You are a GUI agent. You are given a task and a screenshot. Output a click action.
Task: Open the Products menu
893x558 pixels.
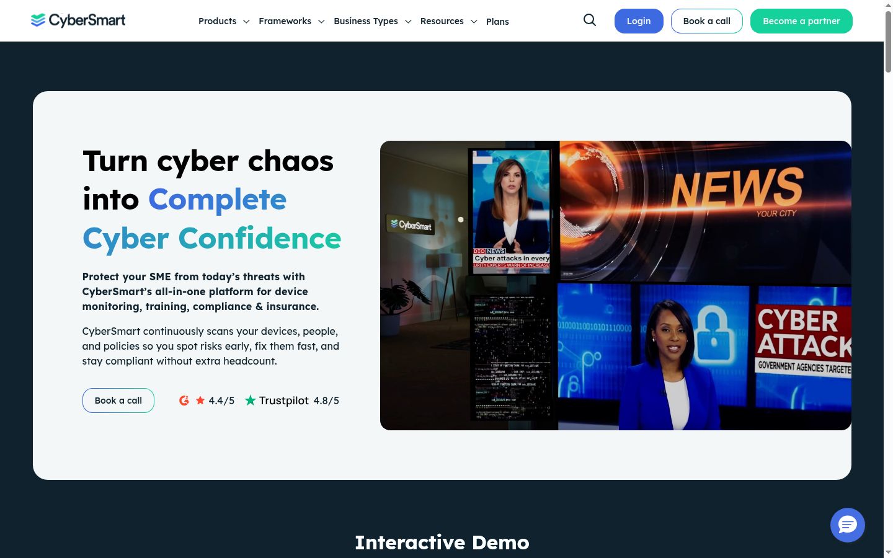click(x=217, y=21)
